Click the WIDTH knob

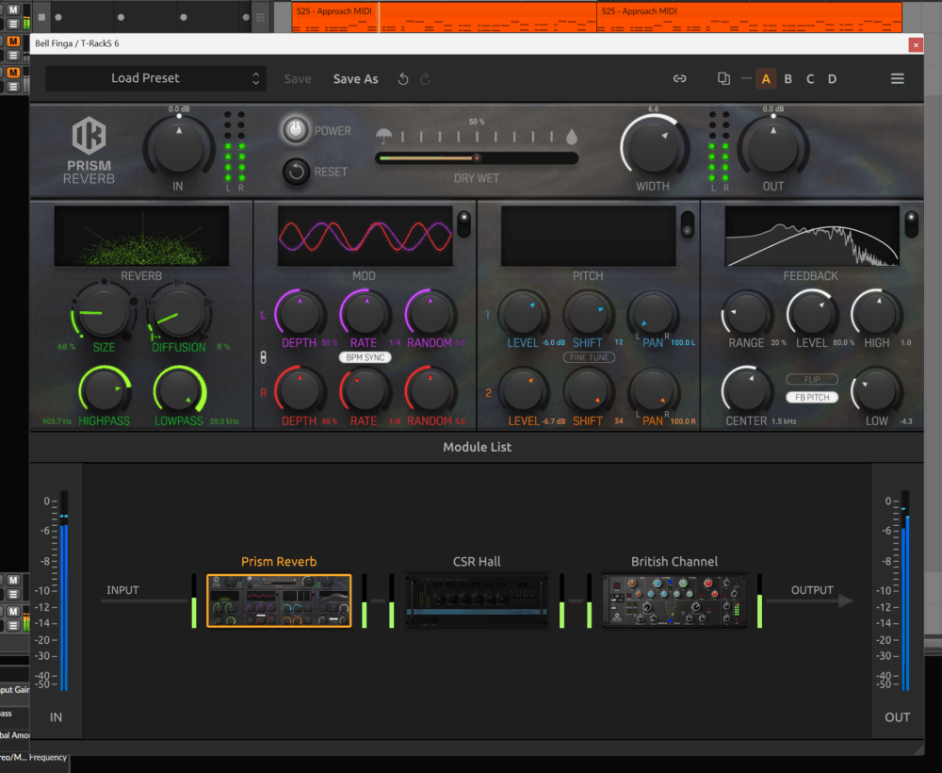click(x=653, y=148)
